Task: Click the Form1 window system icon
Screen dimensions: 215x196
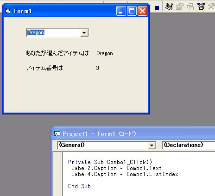Action: click(x=8, y=11)
